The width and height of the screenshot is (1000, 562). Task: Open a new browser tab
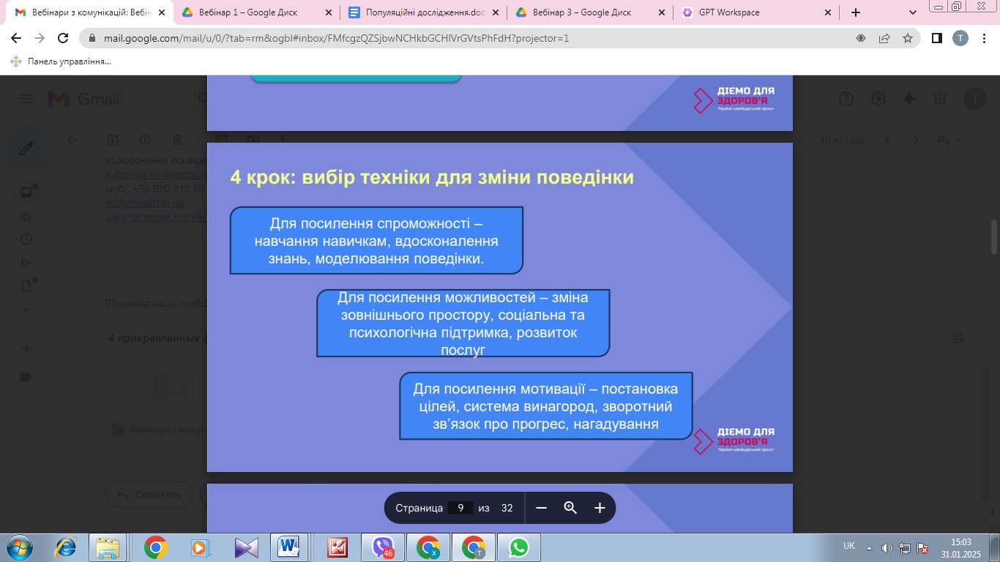856,12
